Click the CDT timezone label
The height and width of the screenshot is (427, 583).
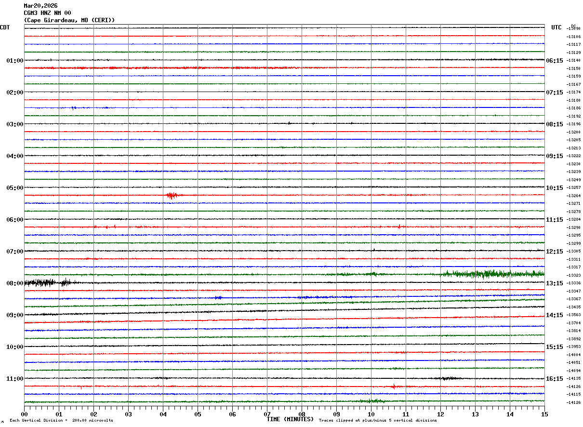(5, 27)
